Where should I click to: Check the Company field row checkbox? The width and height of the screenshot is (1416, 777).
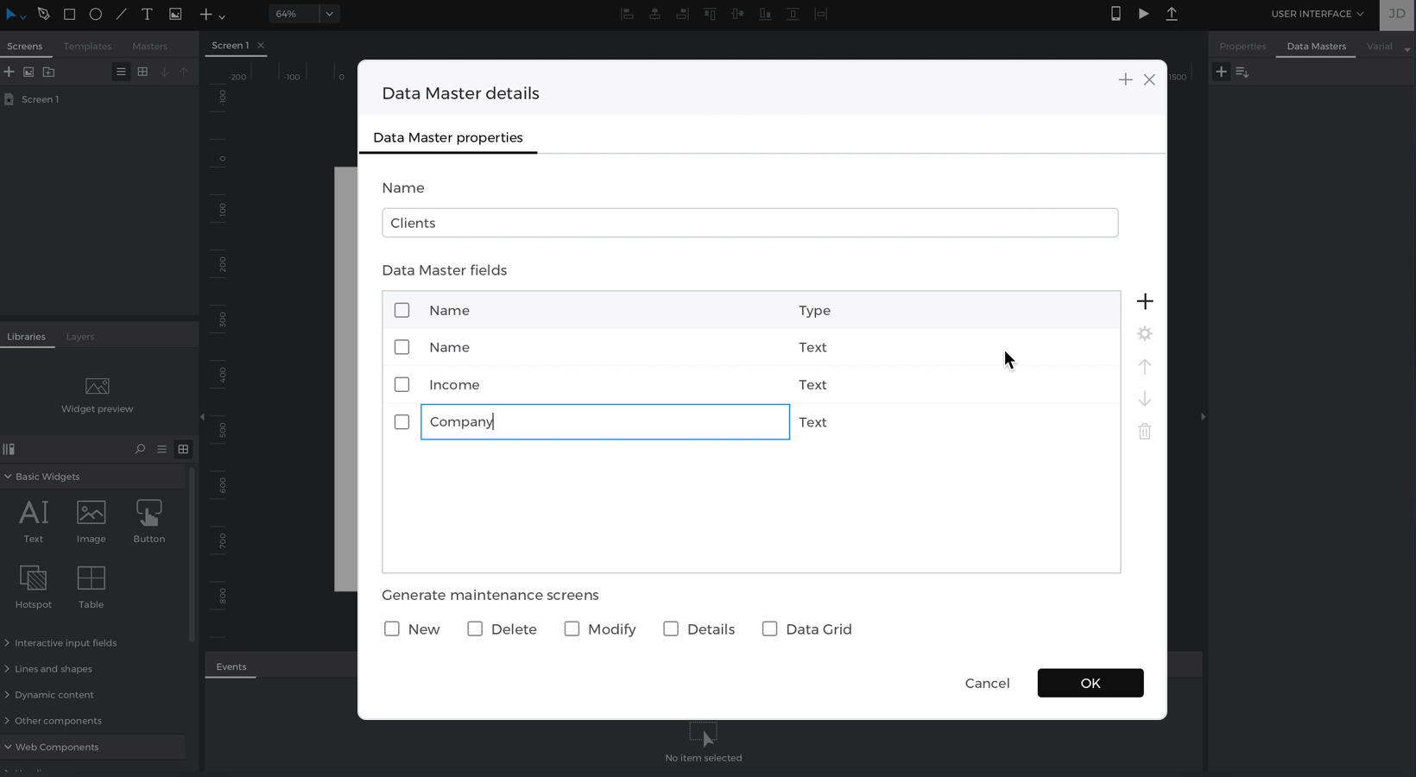(401, 422)
